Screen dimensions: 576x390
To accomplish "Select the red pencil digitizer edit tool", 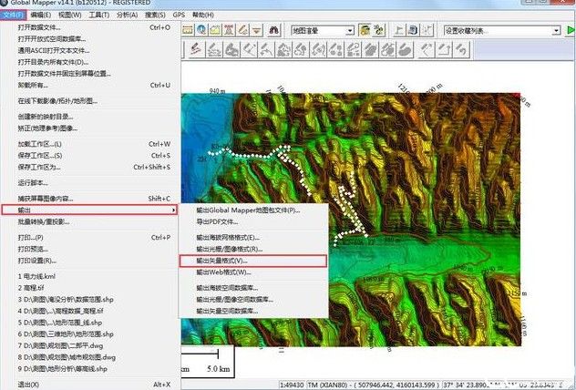I will tap(196, 49).
